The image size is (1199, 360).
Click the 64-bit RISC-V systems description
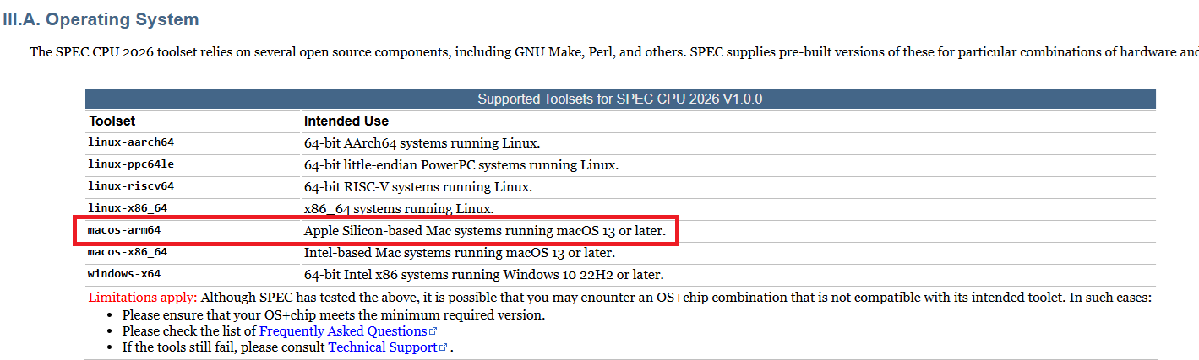[418, 186]
